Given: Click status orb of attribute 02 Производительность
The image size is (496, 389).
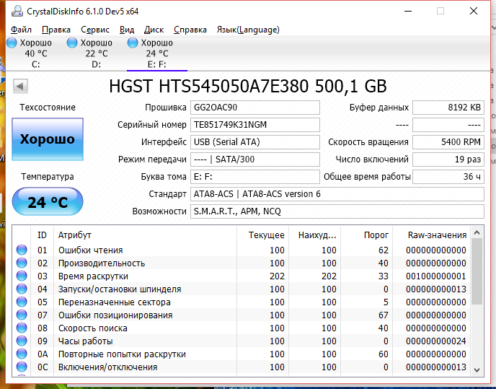Looking at the screenshot, I should point(22,263).
